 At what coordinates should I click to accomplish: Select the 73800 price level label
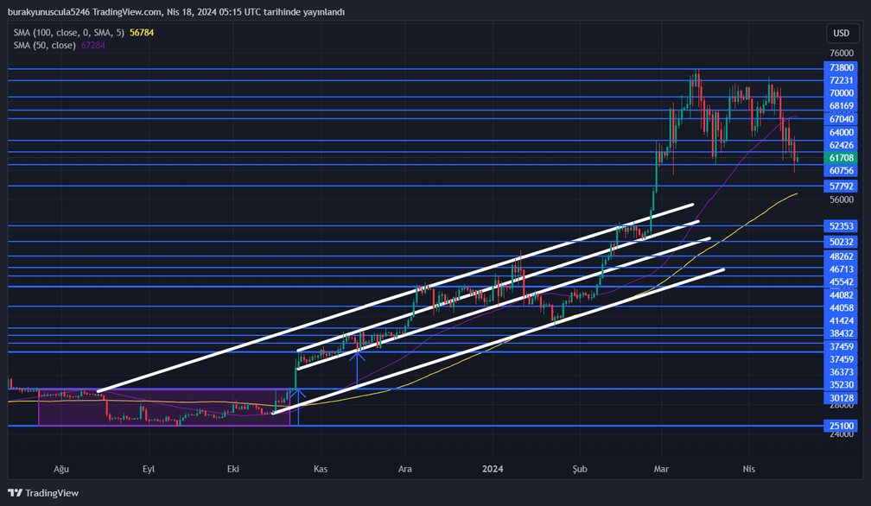(841, 67)
